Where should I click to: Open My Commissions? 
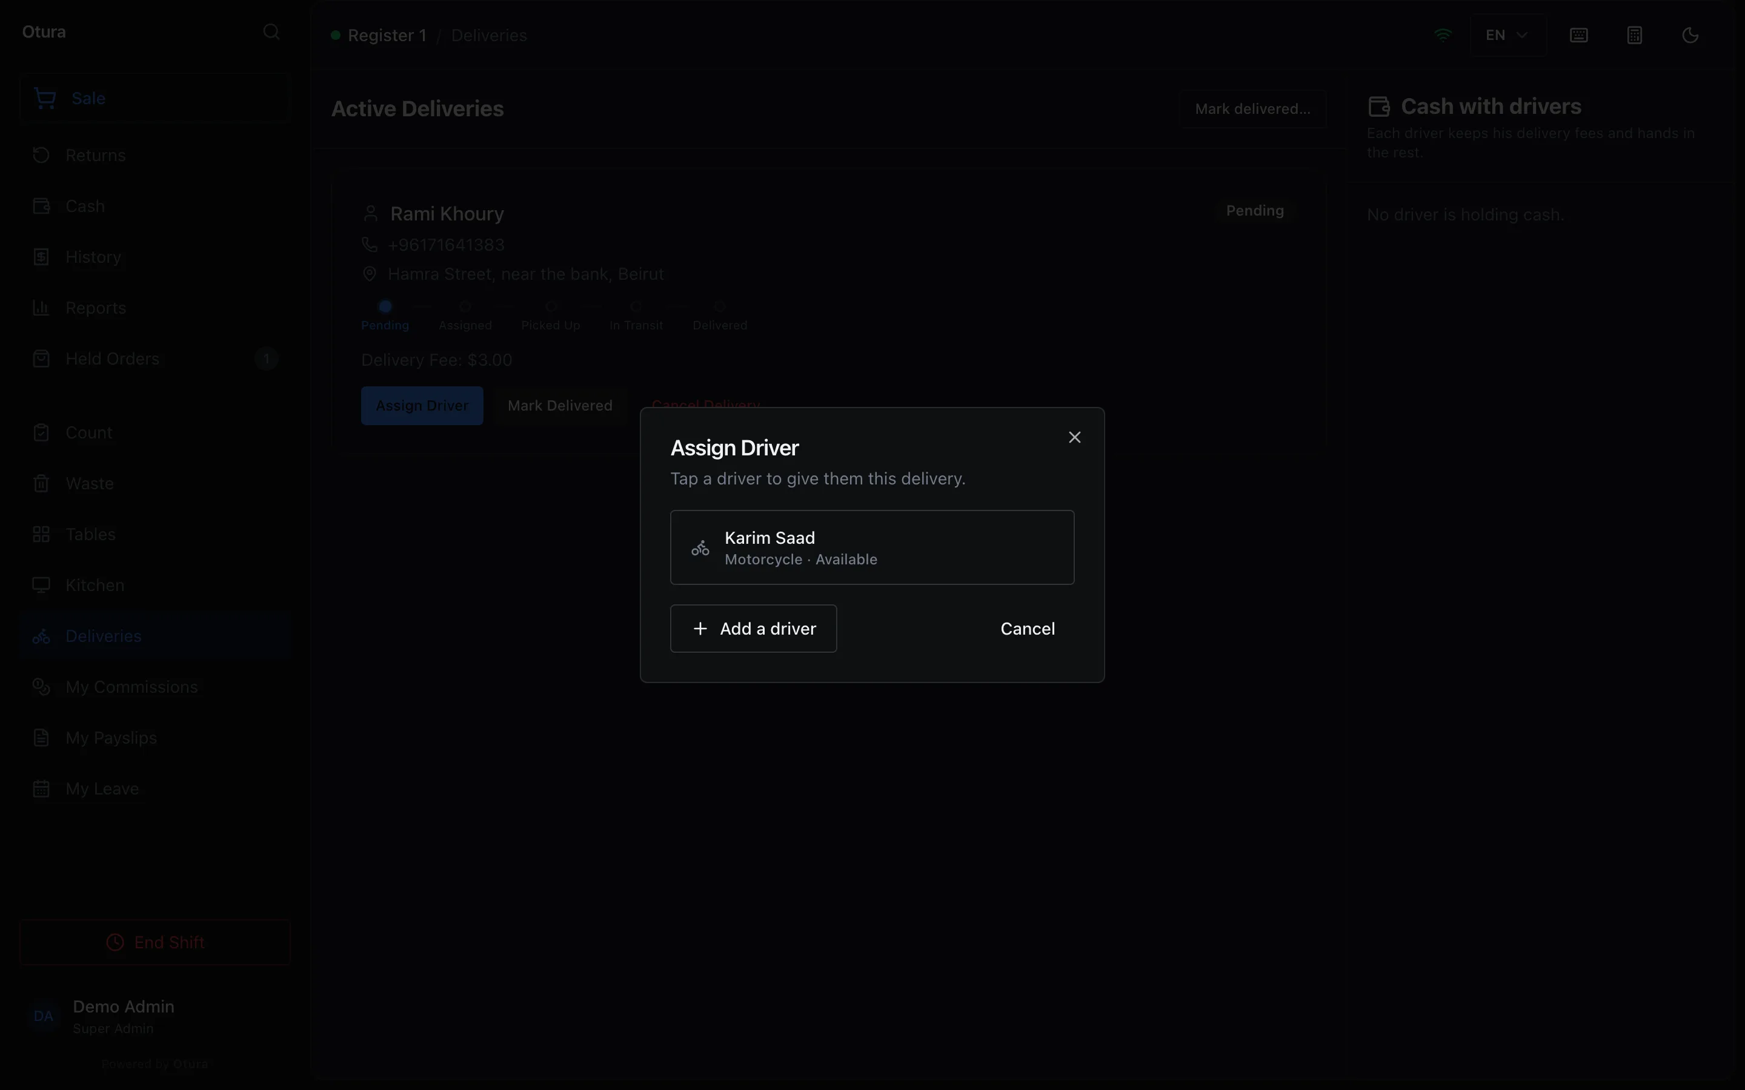click(x=155, y=687)
